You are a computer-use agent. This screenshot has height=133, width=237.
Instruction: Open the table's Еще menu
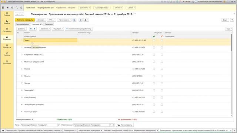click(x=229, y=29)
